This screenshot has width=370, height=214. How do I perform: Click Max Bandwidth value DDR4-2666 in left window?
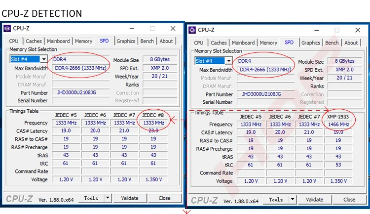click(x=81, y=68)
